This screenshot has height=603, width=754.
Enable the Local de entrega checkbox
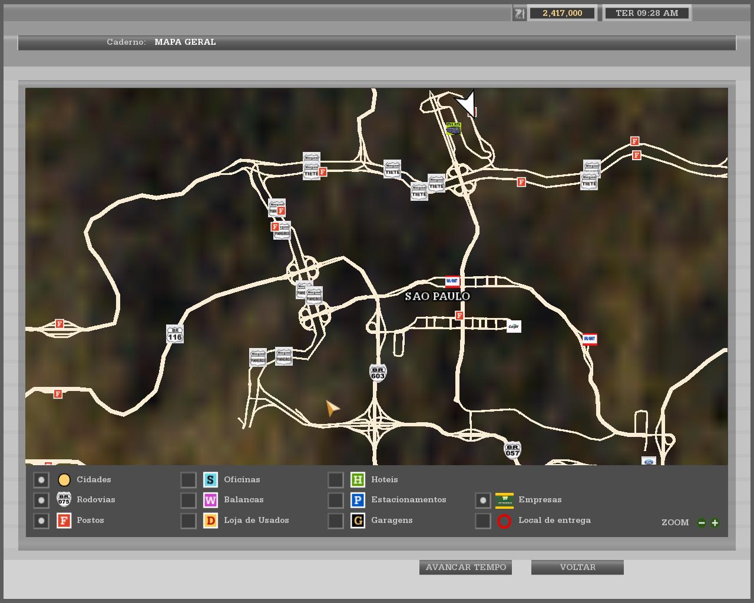[483, 521]
